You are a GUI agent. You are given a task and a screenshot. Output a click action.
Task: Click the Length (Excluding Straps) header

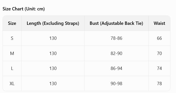pyautogui.click(x=53, y=23)
